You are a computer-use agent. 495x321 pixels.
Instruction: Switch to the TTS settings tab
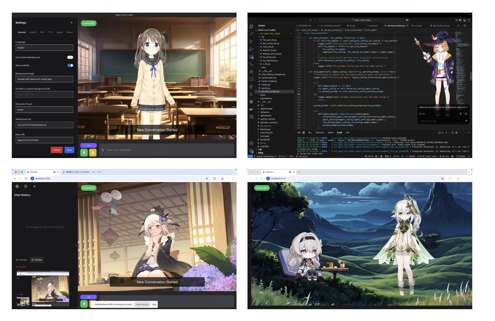(50, 32)
